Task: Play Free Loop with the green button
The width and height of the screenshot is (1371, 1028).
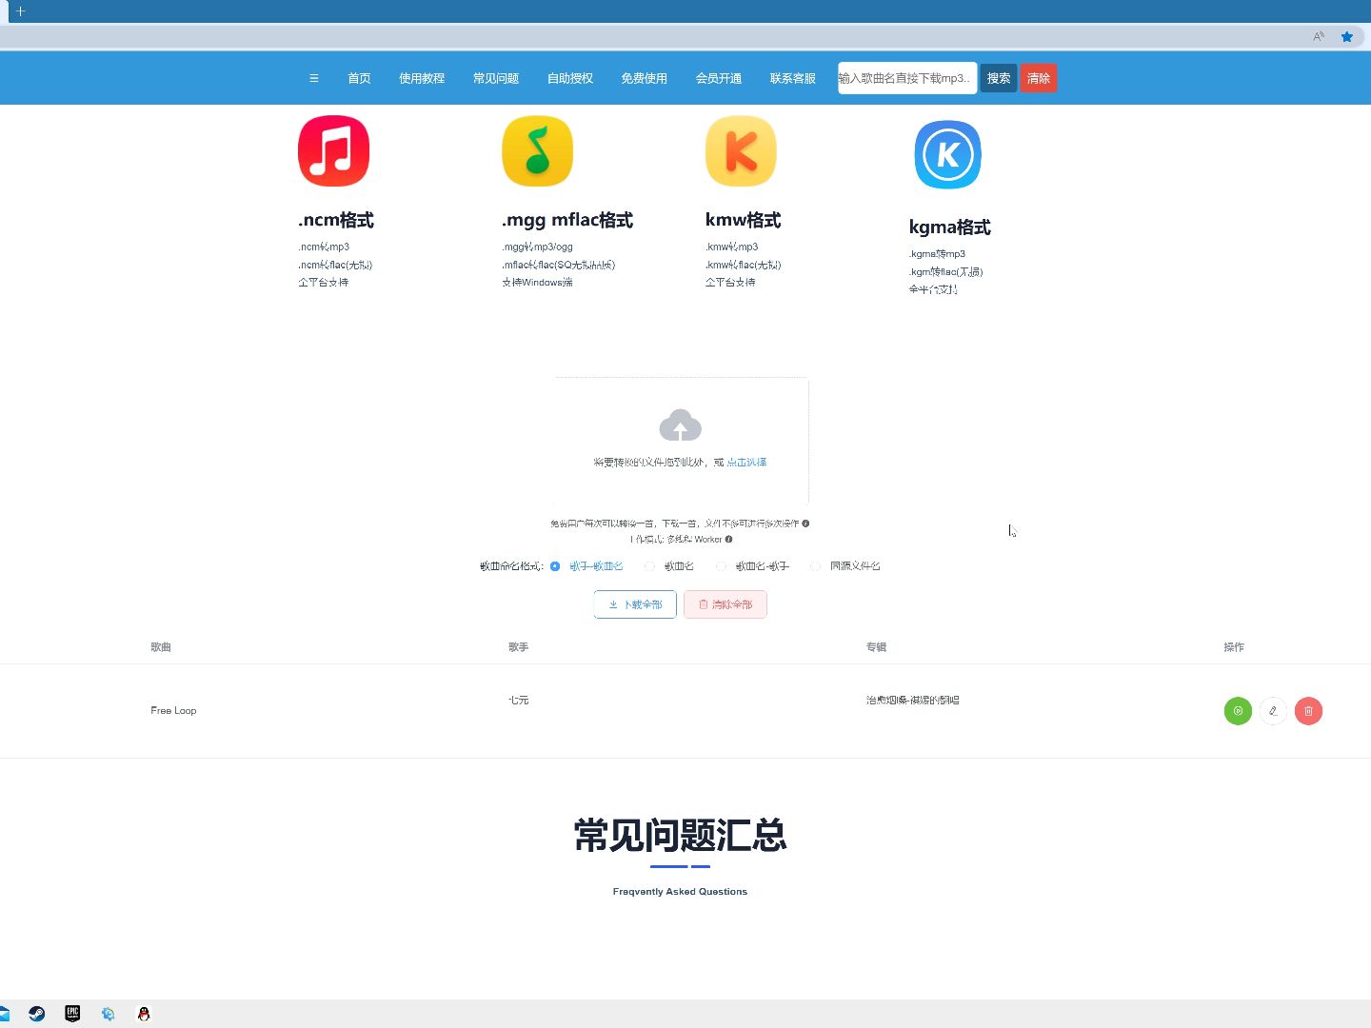Action: coord(1238,711)
